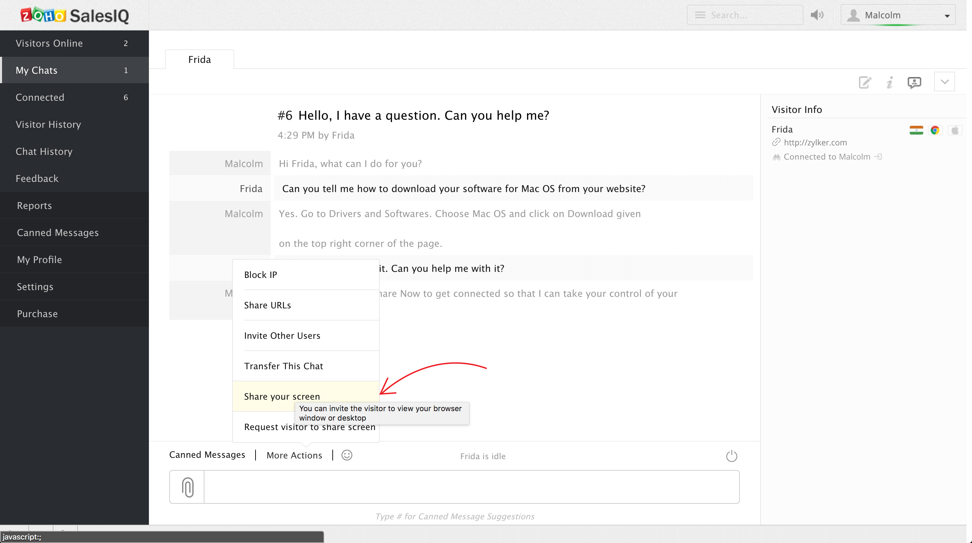Image resolution: width=972 pixels, height=543 pixels.
Task: Click the India flag icon
Action: (916, 130)
